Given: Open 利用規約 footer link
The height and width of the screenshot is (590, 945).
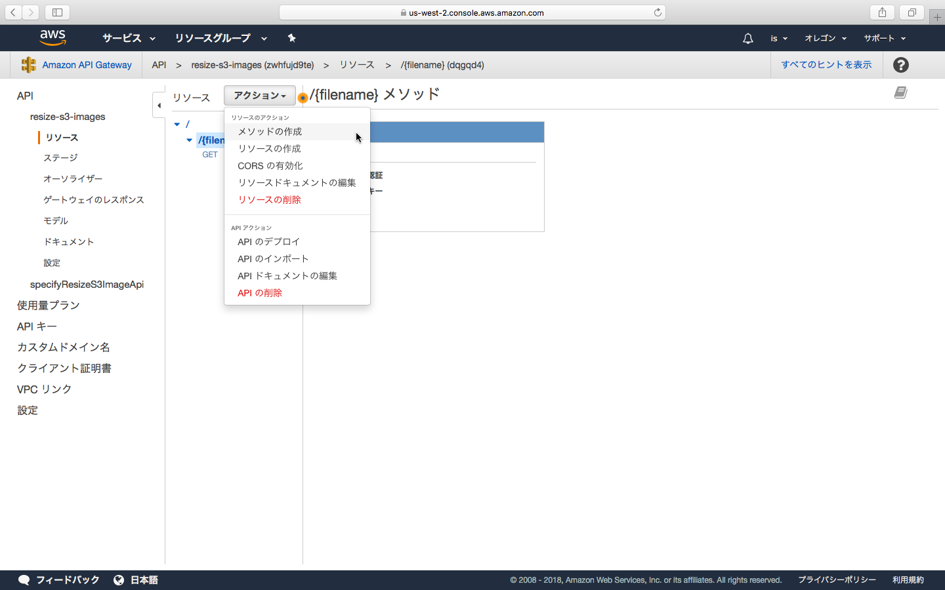Looking at the screenshot, I should coord(908,580).
